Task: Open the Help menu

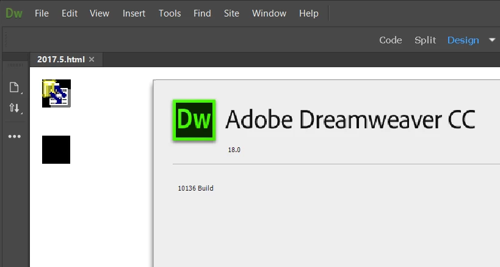Action: [309, 13]
